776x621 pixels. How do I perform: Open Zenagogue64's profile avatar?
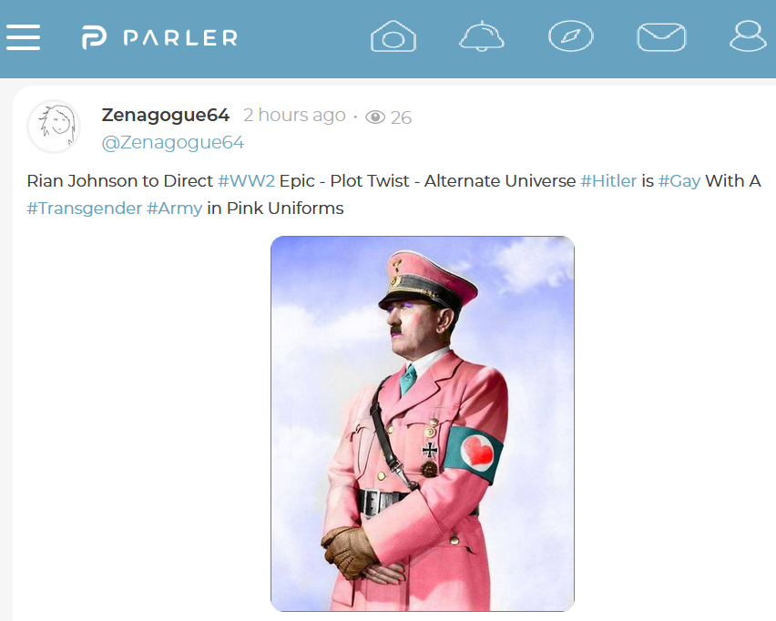(x=54, y=127)
